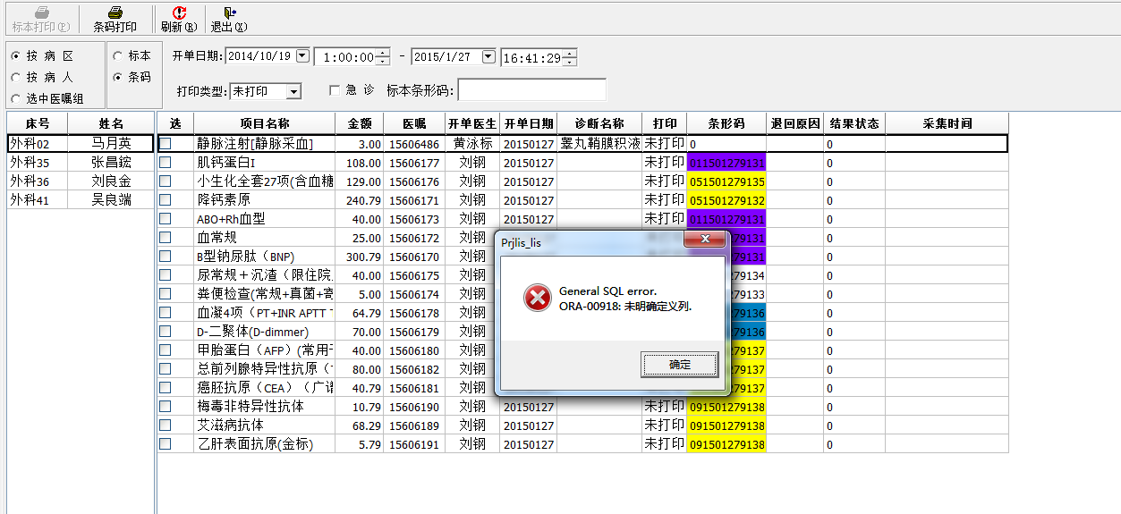The width and height of the screenshot is (1121, 514).
Task: Click the 项目名称 column header
Action: pyautogui.click(x=265, y=123)
